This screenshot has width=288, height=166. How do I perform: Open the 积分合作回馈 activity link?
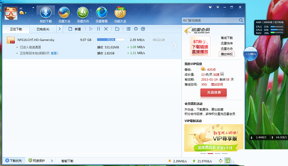(x=210, y=114)
